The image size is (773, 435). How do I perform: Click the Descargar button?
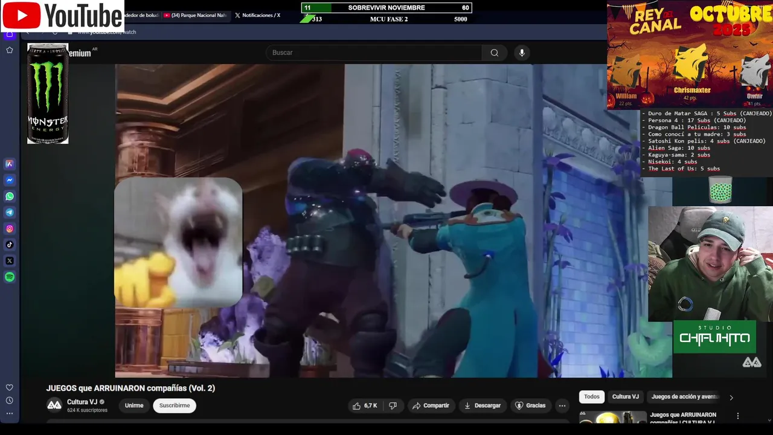(482, 405)
